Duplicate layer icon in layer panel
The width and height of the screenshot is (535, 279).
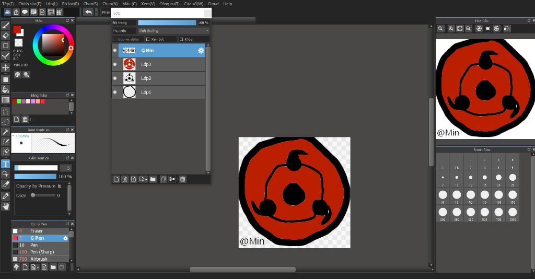(x=163, y=179)
